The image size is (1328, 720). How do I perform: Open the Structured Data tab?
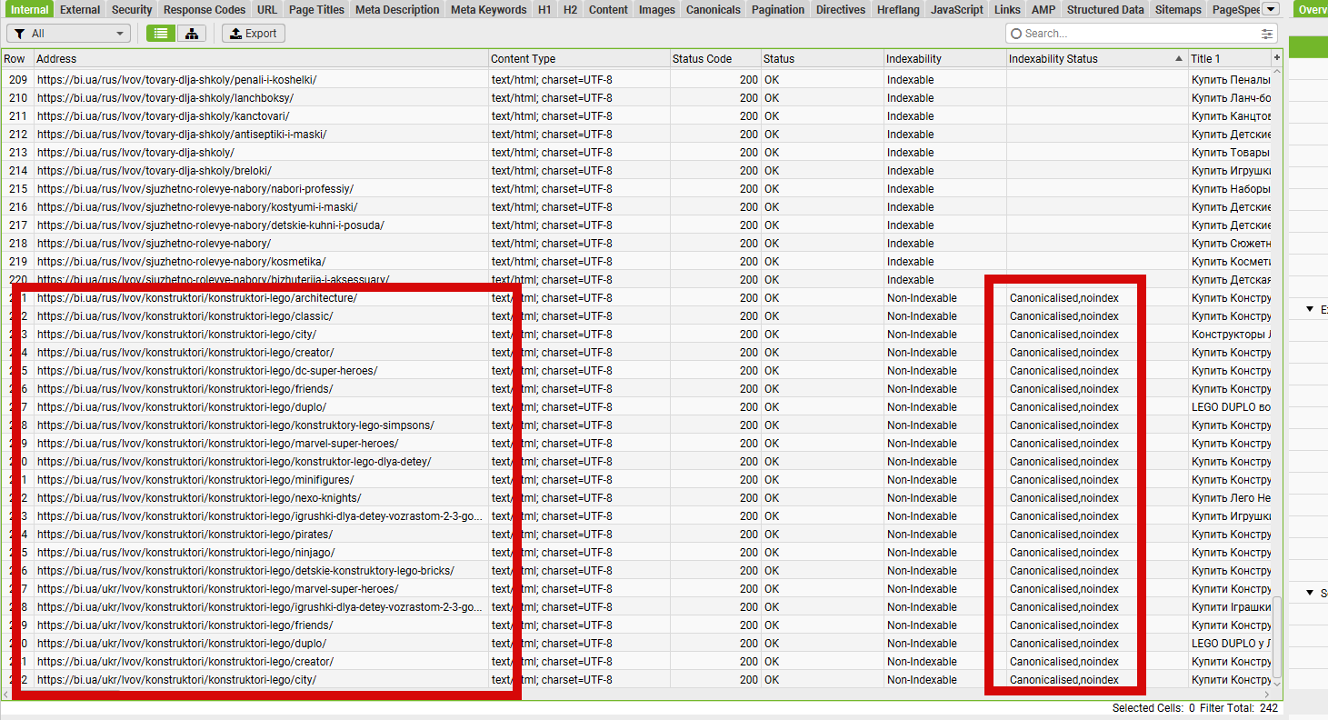pos(1105,10)
